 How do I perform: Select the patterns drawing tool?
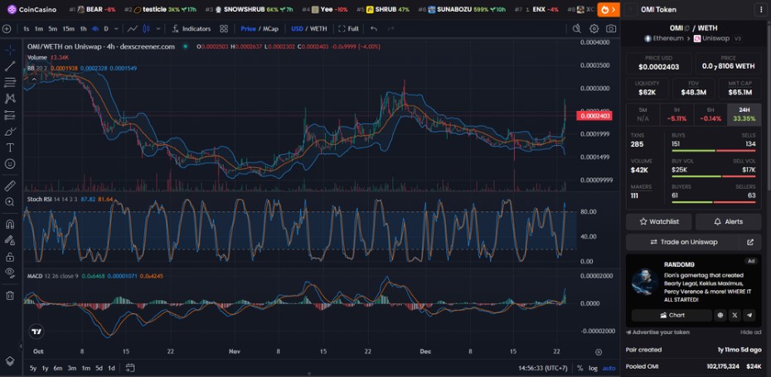tap(10, 99)
